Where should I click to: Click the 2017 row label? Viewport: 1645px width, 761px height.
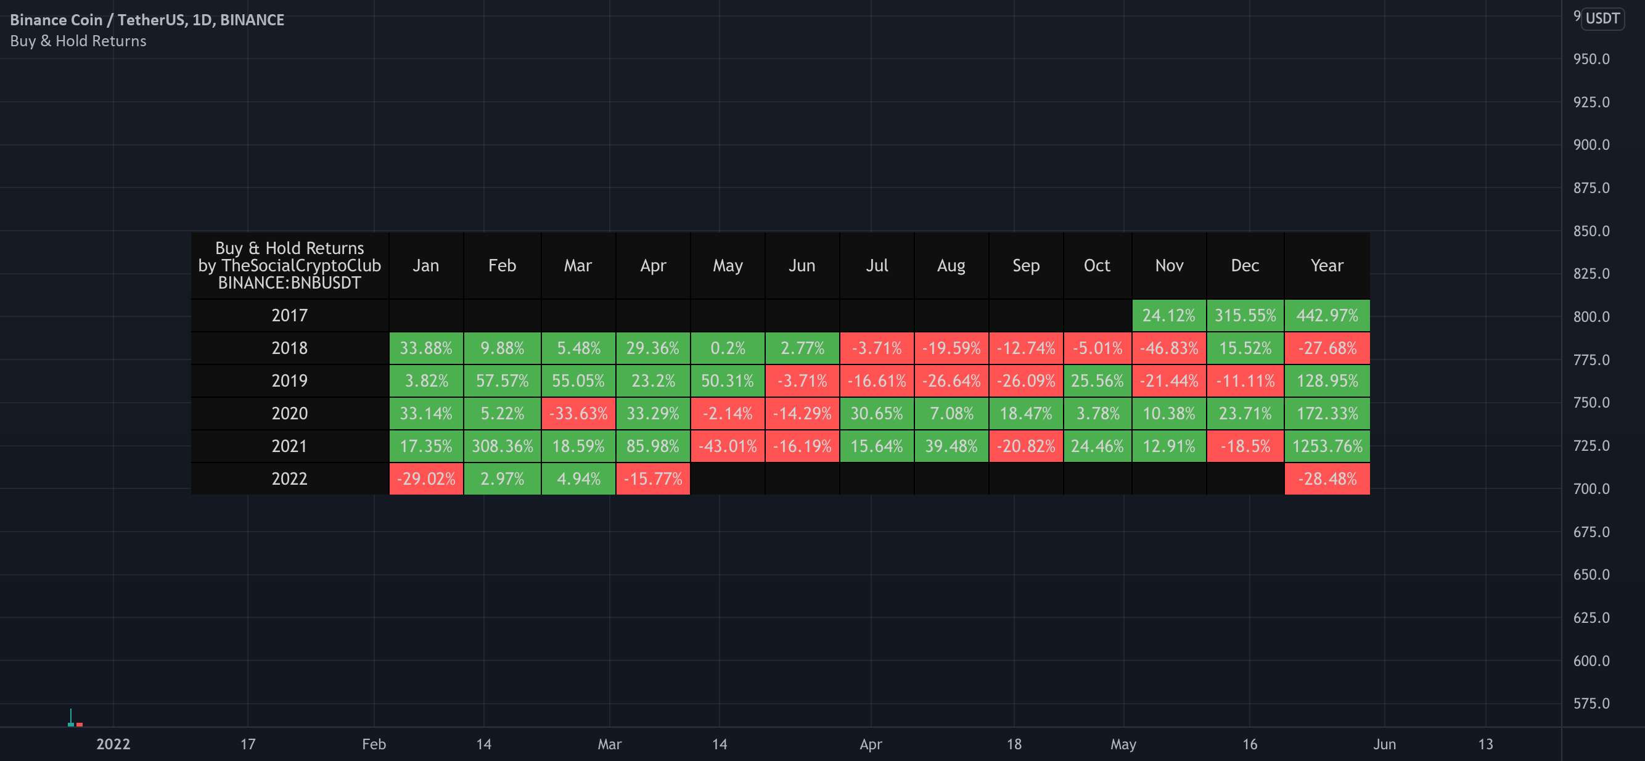click(290, 316)
